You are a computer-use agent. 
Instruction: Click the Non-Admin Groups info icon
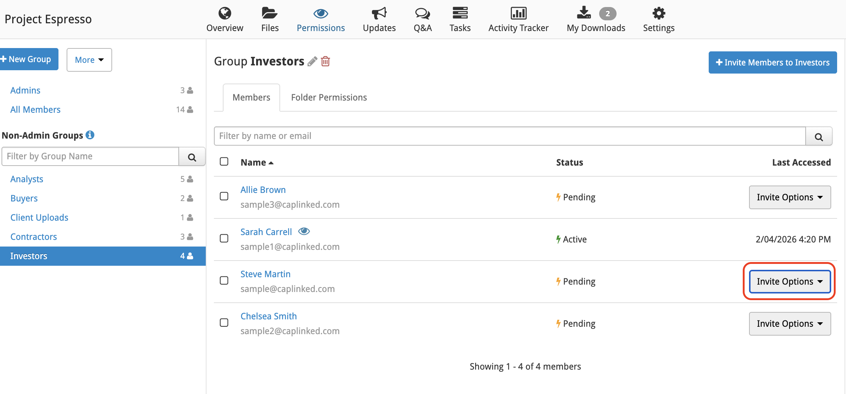click(x=90, y=135)
